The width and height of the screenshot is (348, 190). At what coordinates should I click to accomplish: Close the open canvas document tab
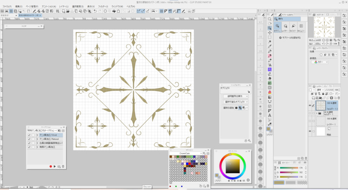40,15
